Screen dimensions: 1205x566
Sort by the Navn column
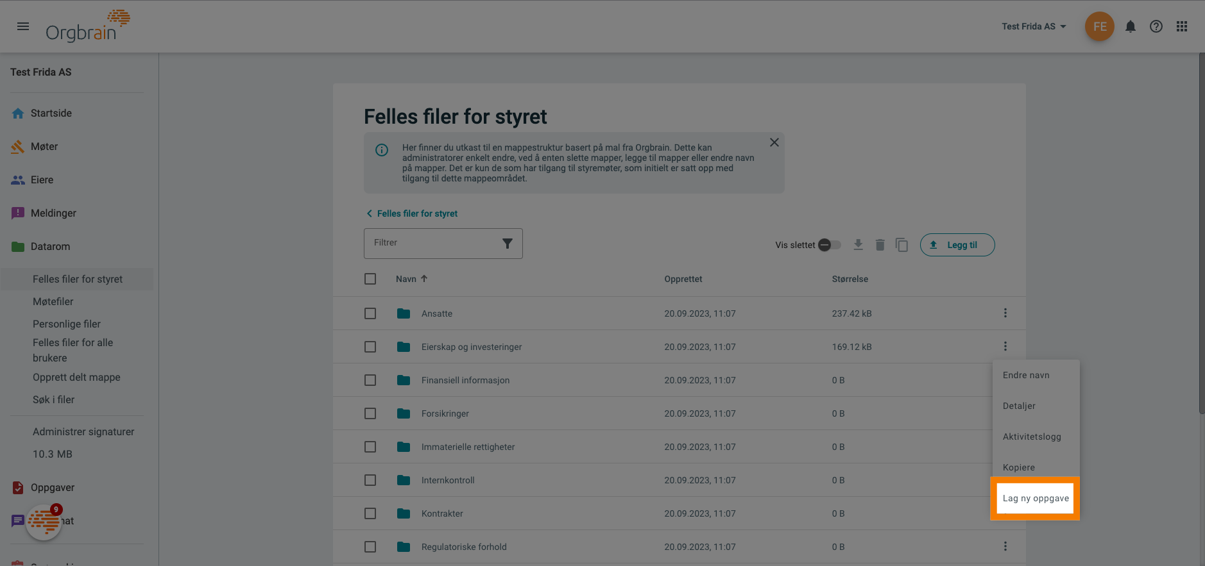click(x=411, y=279)
